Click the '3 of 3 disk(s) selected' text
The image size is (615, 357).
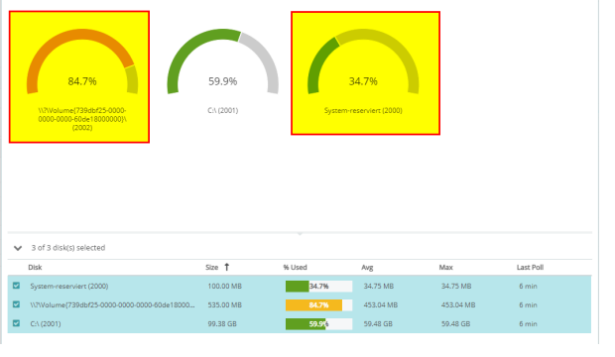coord(68,248)
